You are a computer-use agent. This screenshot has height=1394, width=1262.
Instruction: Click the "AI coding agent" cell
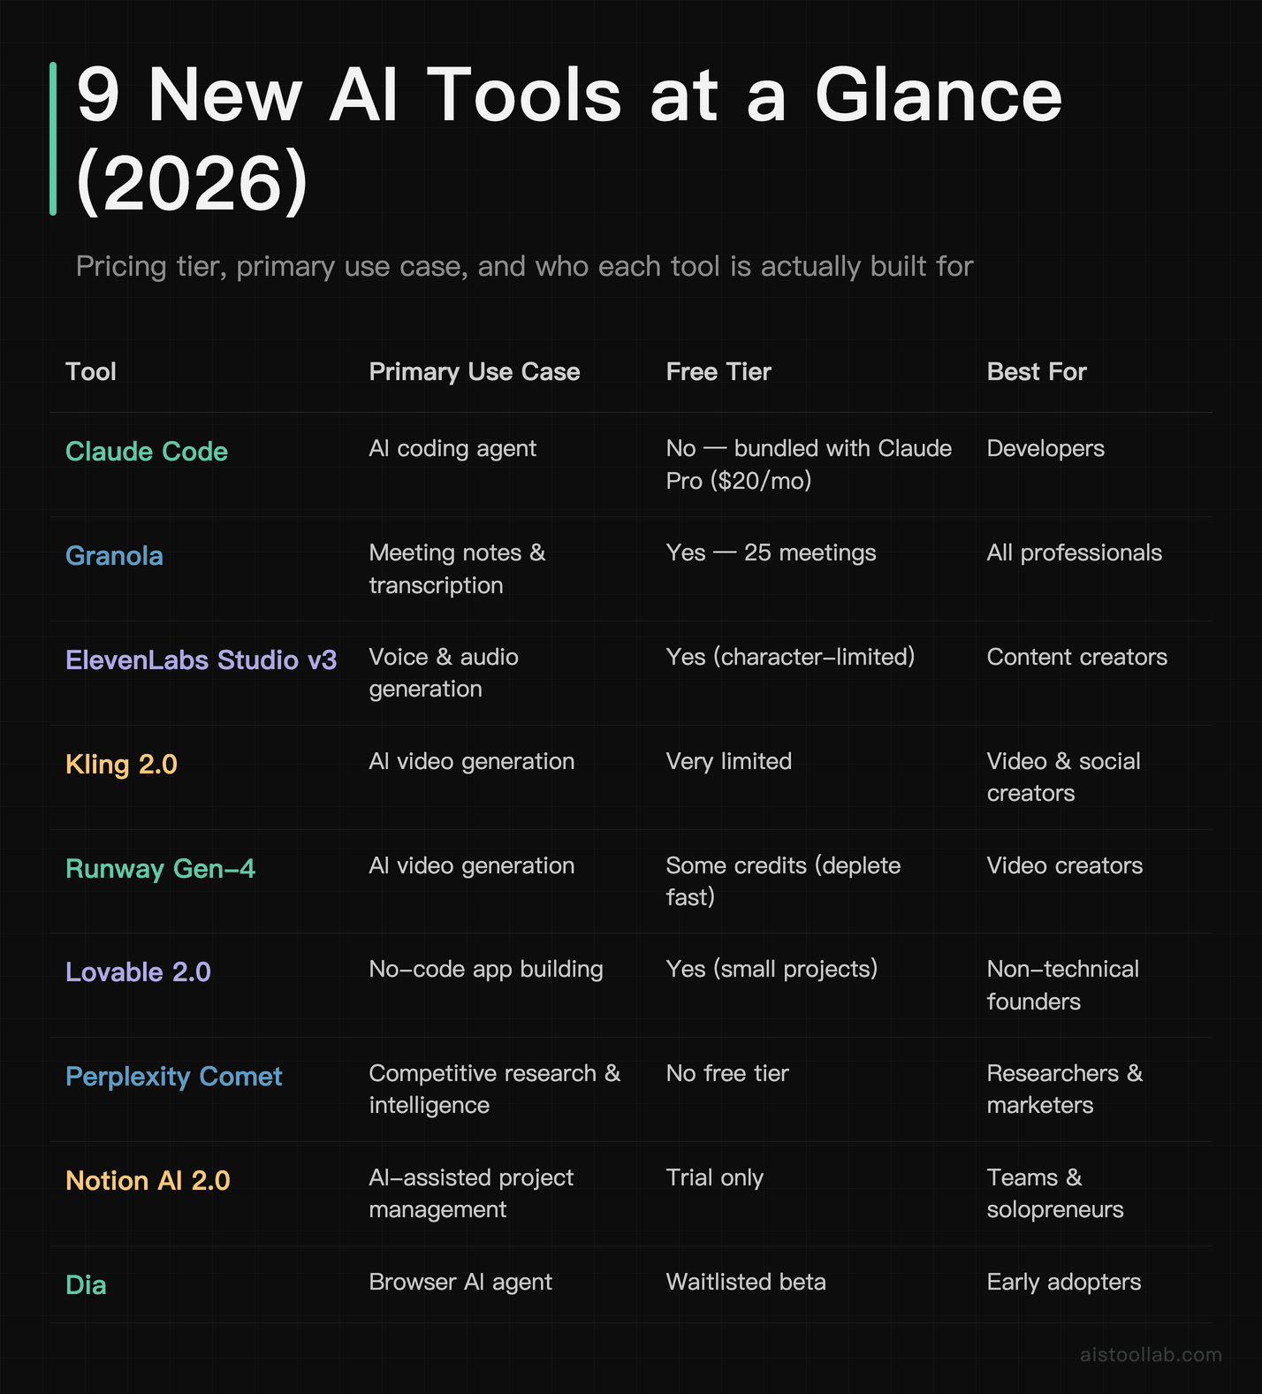click(452, 449)
